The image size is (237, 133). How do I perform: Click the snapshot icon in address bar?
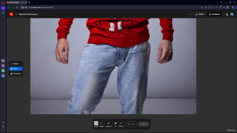pos(202,7)
